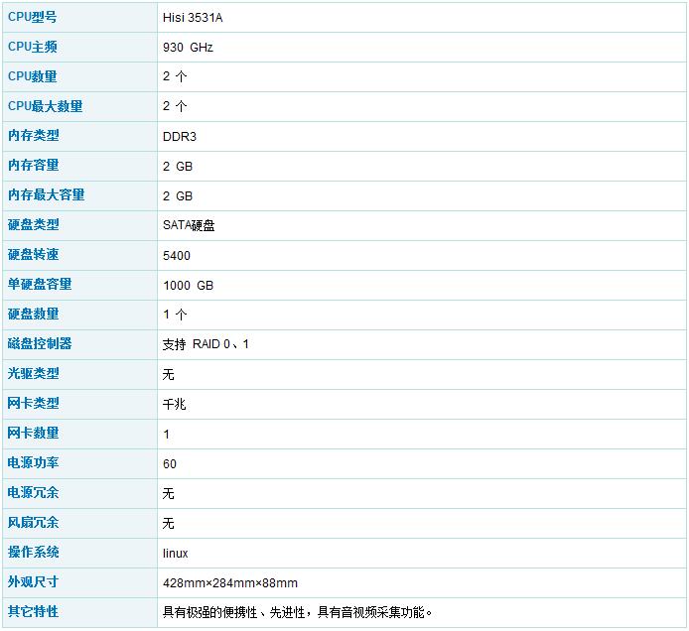Screen dimensions: 689x631
Task: Click the 支持 RAID 0、1 value
Action: [207, 345]
